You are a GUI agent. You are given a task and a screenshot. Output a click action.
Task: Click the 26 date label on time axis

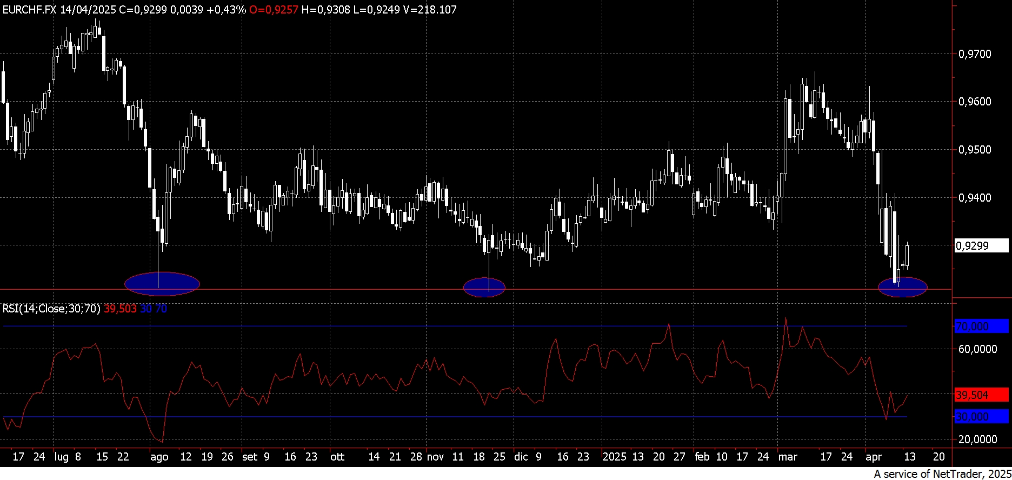(x=228, y=457)
